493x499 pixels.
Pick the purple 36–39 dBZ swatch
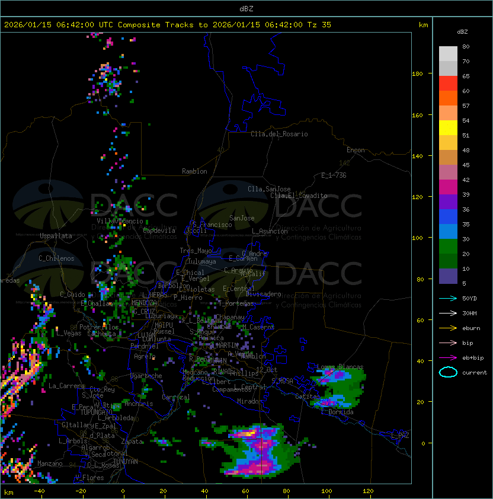point(448,201)
